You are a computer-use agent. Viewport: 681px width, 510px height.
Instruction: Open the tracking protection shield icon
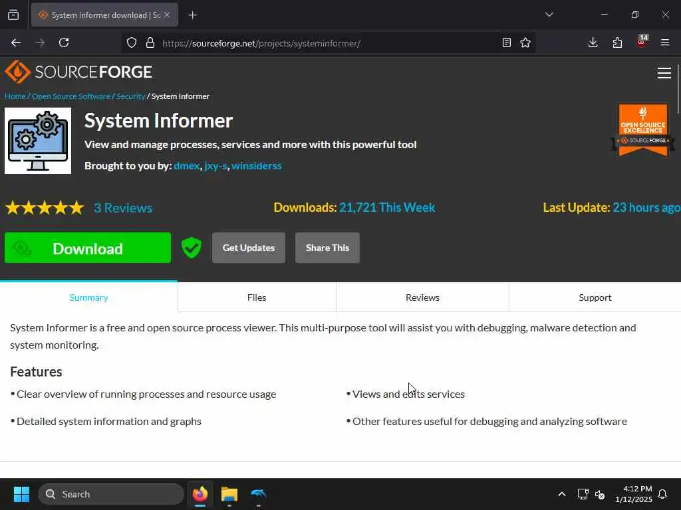pos(132,42)
